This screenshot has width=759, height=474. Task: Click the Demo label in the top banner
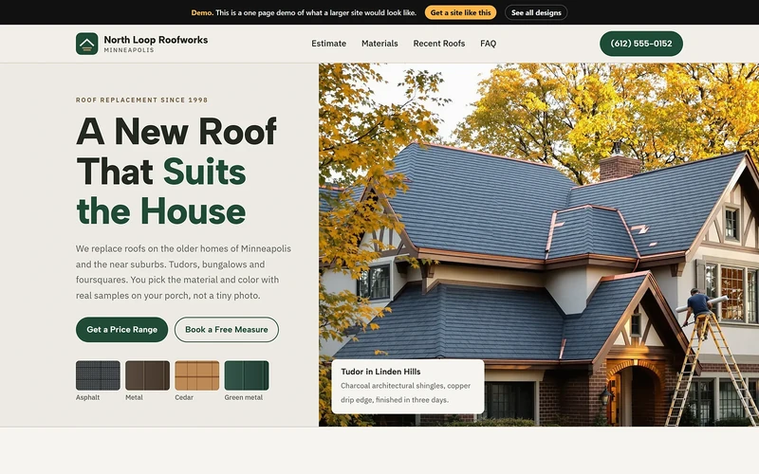point(202,12)
